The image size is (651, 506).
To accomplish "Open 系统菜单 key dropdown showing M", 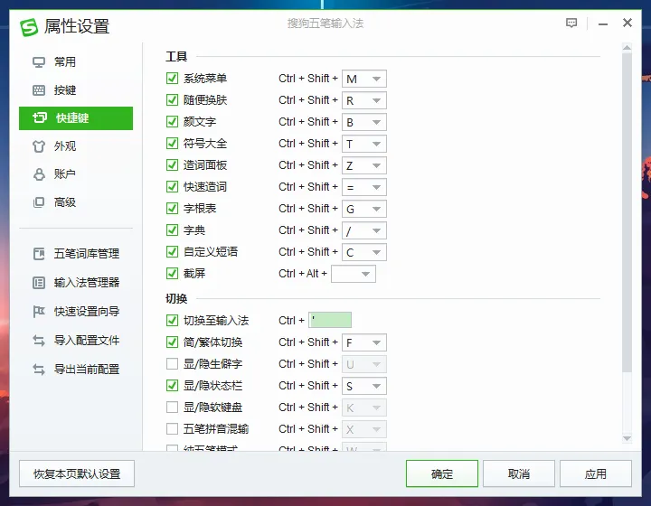I will [x=364, y=79].
